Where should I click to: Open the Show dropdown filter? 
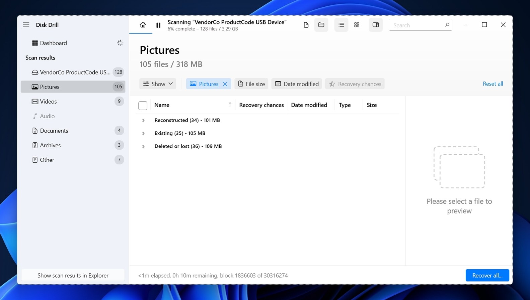(x=158, y=84)
